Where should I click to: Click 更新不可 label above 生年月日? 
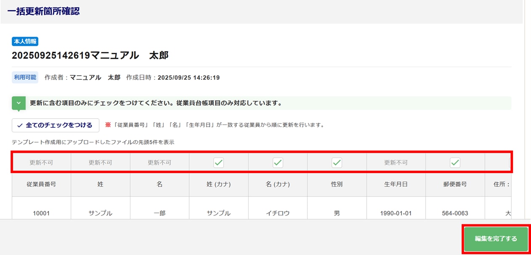point(396,163)
